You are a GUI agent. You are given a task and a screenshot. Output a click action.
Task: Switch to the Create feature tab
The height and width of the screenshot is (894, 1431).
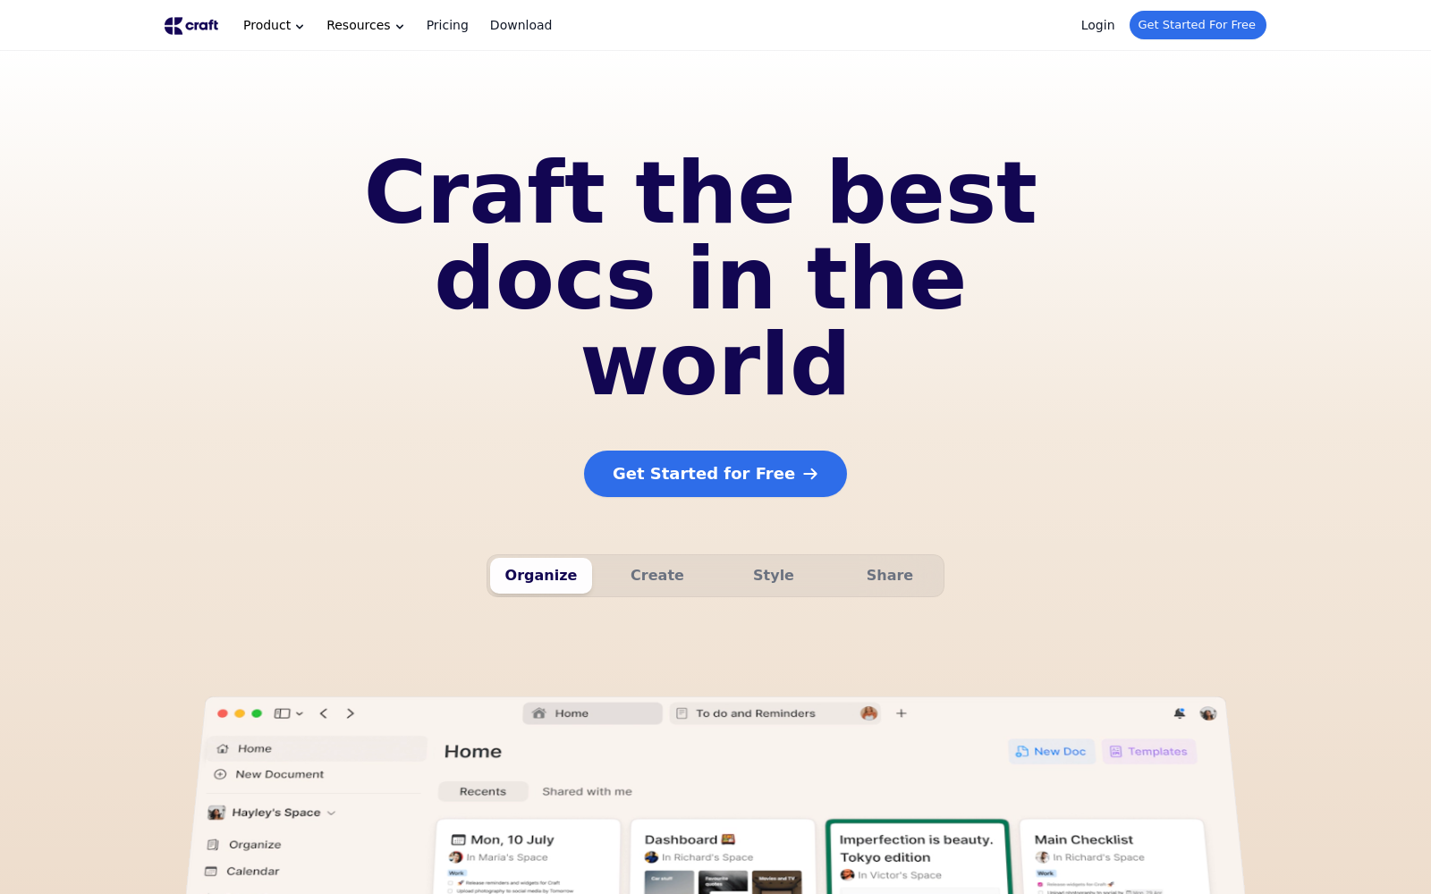(657, 576)
